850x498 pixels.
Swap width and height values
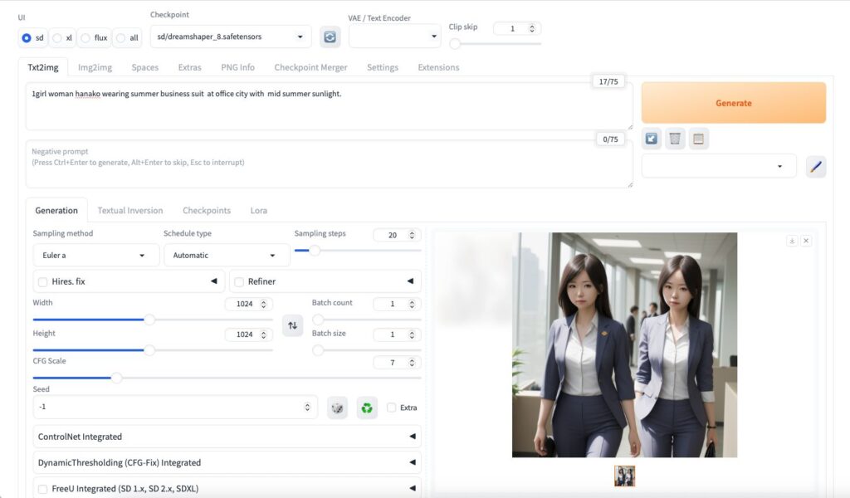tap(293, 325)
